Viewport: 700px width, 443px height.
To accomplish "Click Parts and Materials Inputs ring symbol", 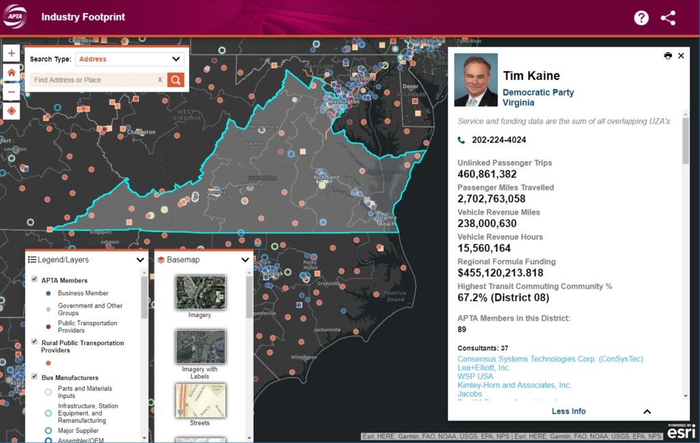I will coord(49,392).
